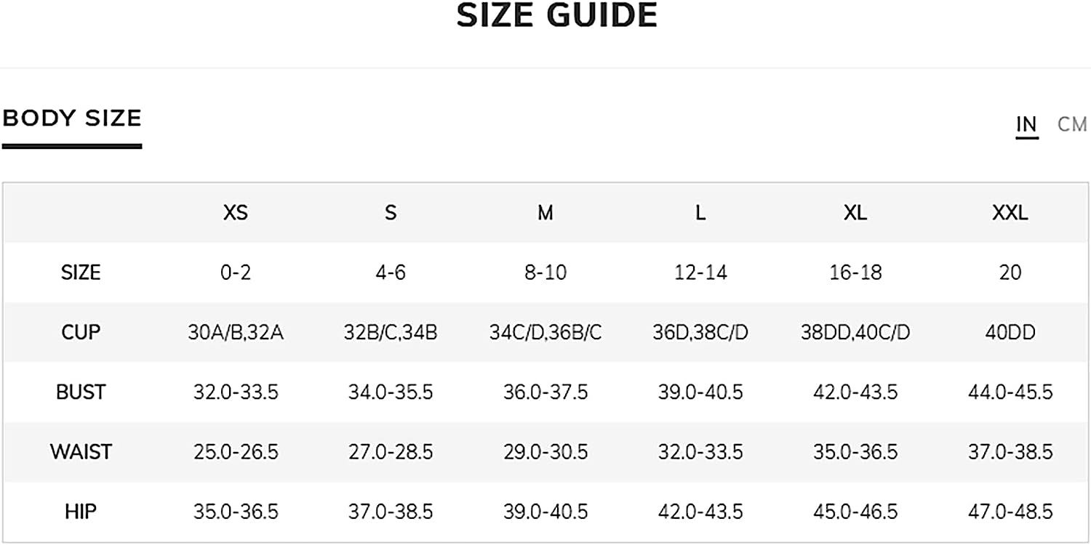Select the M column header

point(545,213)
